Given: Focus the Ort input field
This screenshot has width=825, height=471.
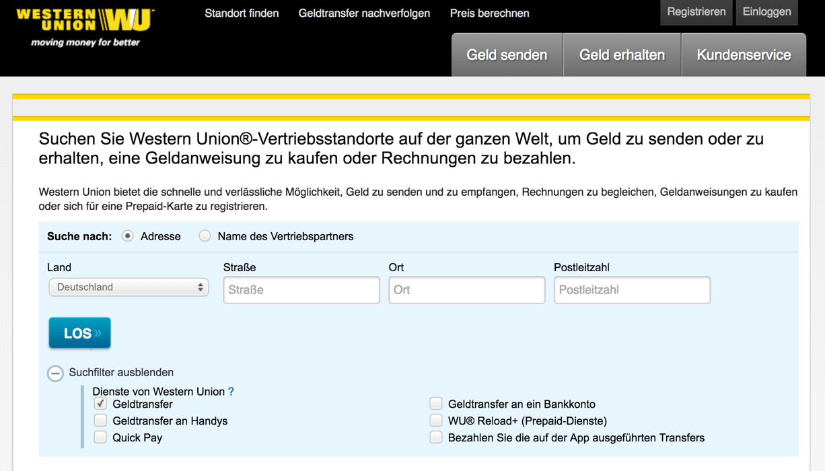Looking at the screenshot, I should point(467,290).
